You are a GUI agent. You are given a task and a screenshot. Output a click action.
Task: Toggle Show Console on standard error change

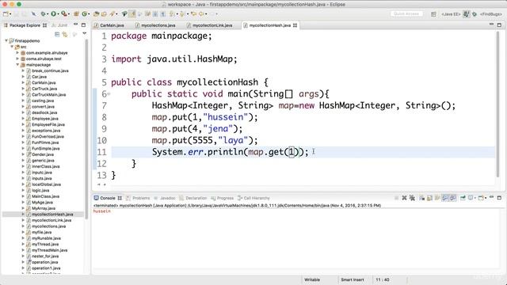[453, 198]
